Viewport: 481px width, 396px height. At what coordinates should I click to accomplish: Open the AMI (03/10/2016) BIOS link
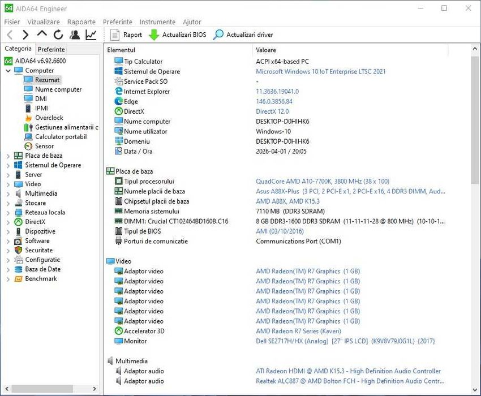pos(280,231)
